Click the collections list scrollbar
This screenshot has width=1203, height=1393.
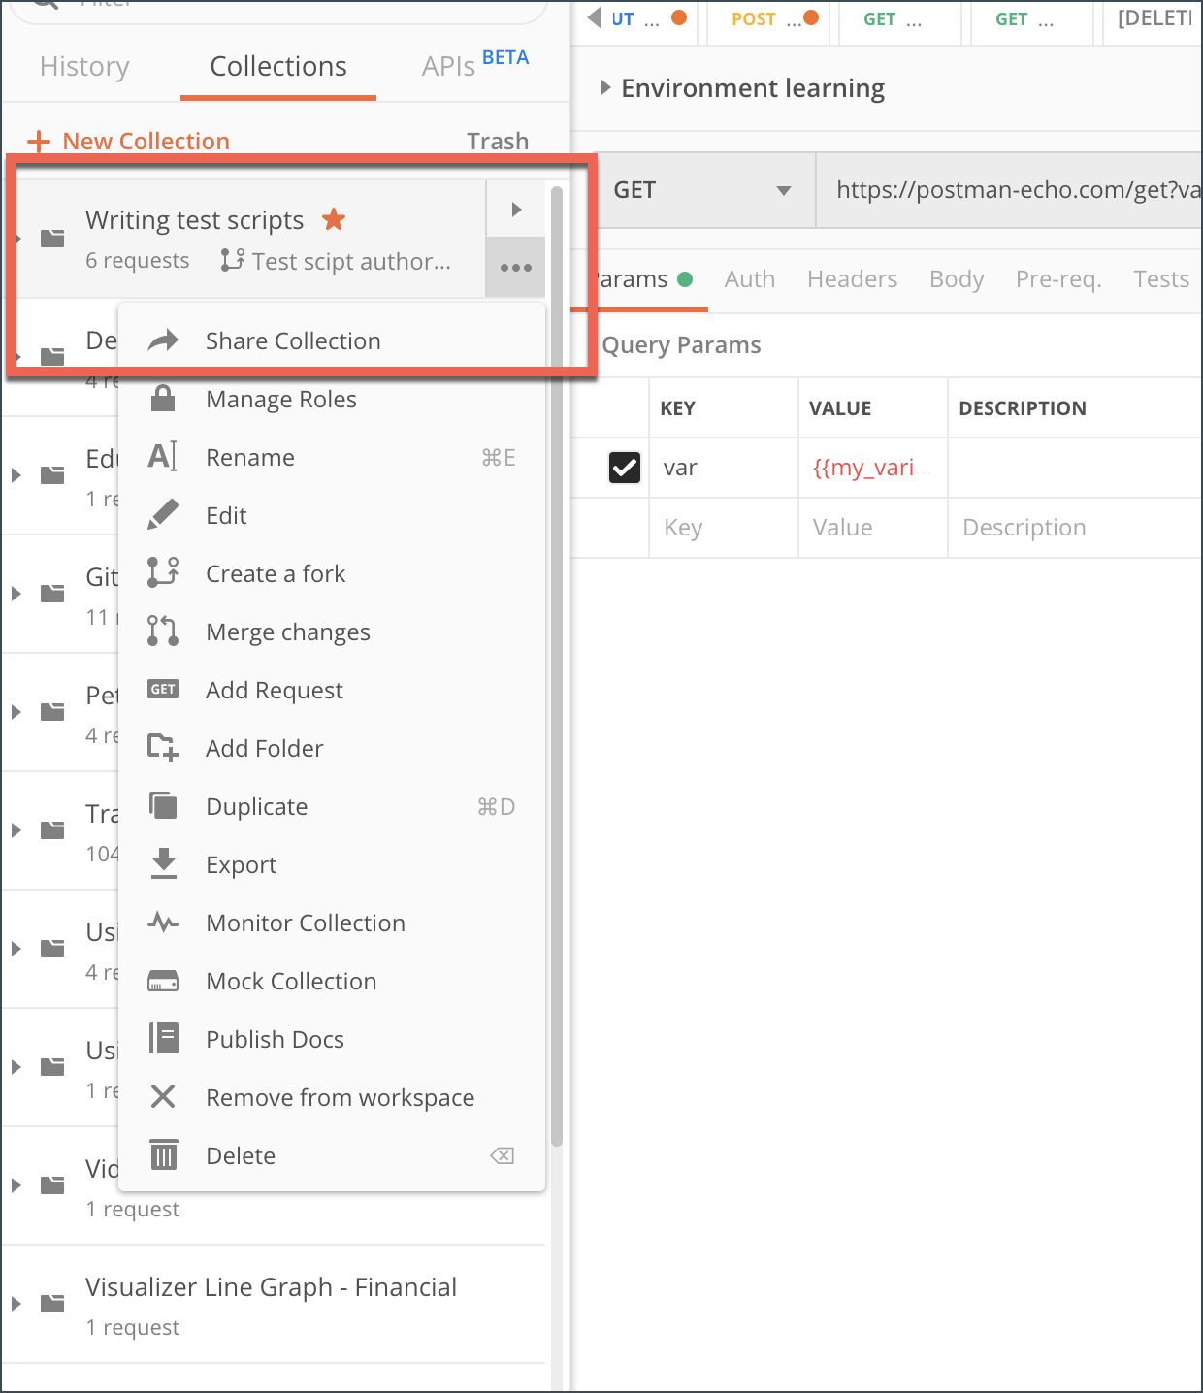[556, 679]
